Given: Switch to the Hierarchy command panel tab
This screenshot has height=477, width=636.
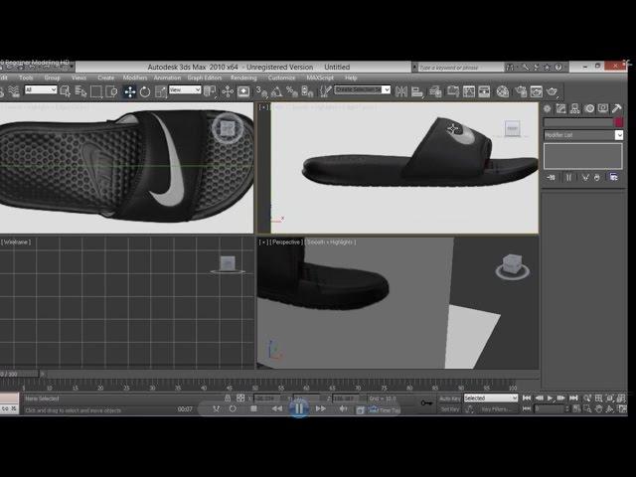Looking at the screenshot, I should (574, 108).
